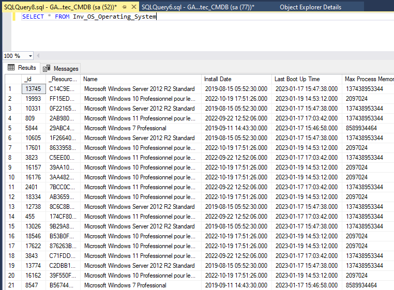Click _id cell 455
Viewport: 394px width, 290px height.
(34, 217)
